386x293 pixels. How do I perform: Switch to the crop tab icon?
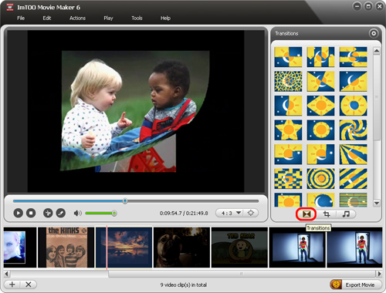pos(327,214)
